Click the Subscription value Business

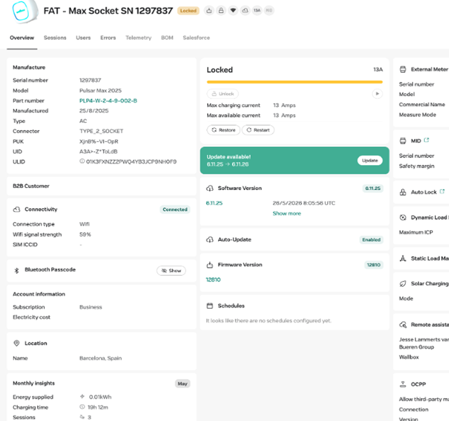91,307
